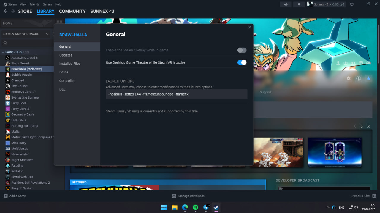Click the library search magnifier icon
The image size is (380, 213).
tap(5, 43)
